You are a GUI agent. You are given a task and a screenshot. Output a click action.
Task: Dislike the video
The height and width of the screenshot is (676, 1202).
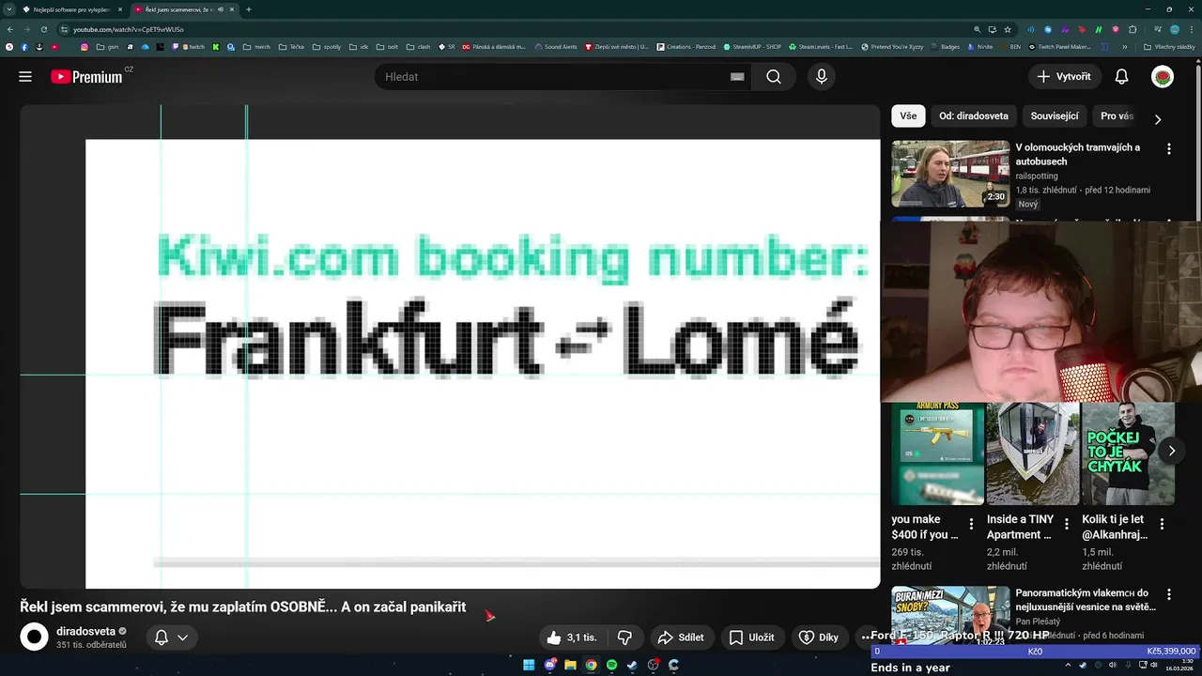(x=624, y=638)
